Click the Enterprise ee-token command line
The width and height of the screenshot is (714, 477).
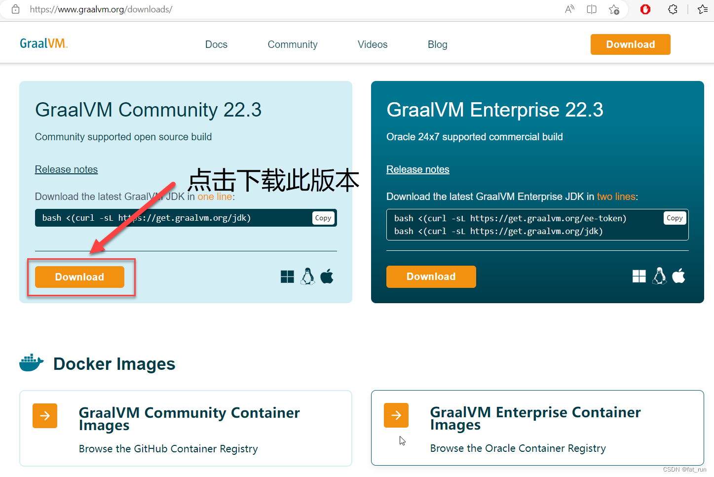(510, 218)
